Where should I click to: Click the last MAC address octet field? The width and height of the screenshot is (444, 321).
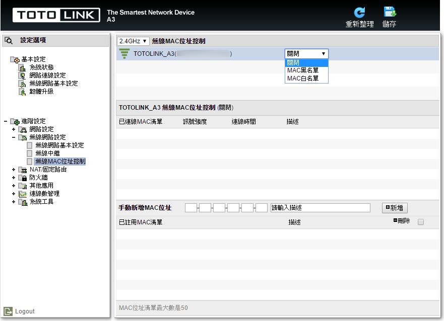click(262, 208)
